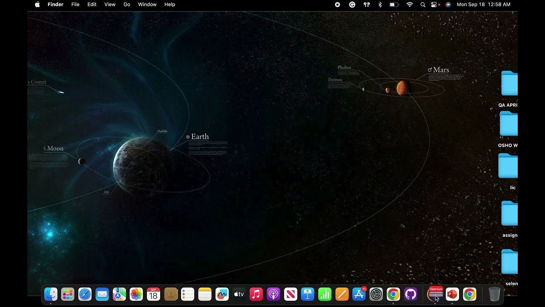This screenshot has width=545, height=307.
Task: Open the Trash in the Dock
Action: (494, 294)
